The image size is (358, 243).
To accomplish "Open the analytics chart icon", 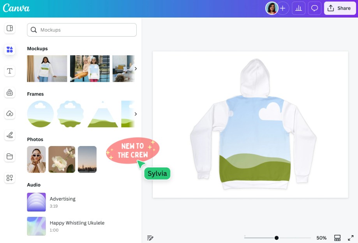I will click(298, 8).
